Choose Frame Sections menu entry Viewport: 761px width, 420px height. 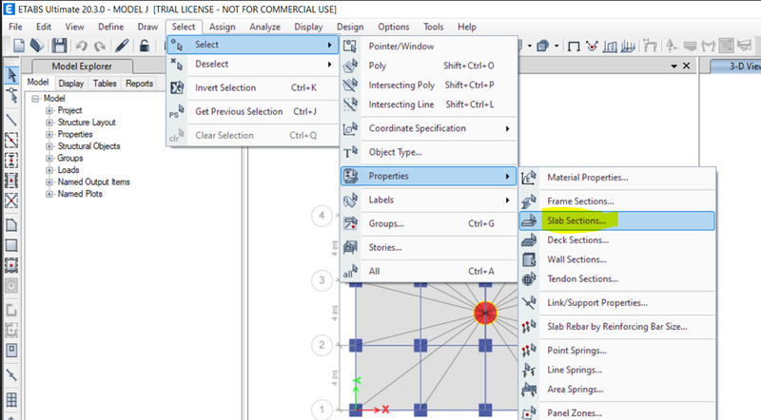[x=616, y=201]
